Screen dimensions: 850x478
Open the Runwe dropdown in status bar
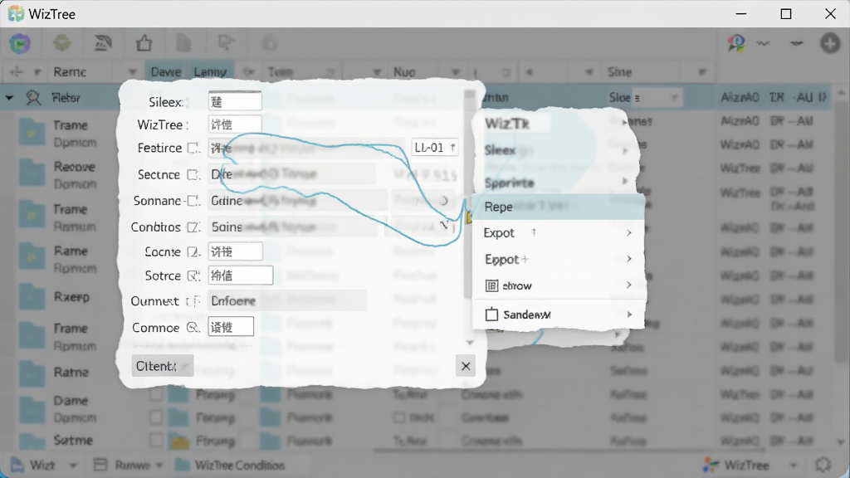click(159, 465)
